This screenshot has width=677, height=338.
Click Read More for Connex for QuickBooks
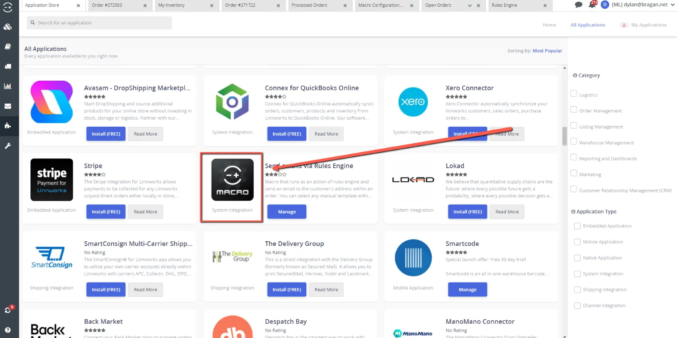point(326,134)
